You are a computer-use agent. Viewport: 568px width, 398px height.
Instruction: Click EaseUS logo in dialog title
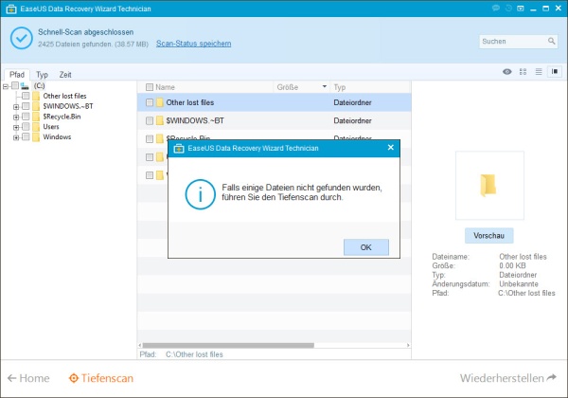coord(179,148)
